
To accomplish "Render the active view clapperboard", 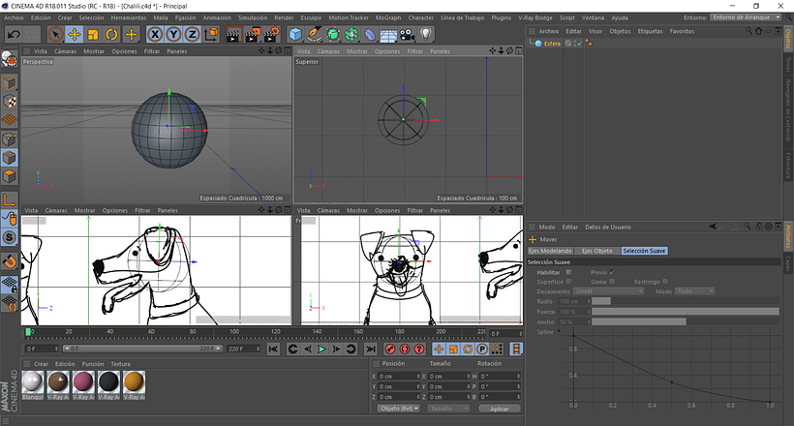I will (233, 35).
